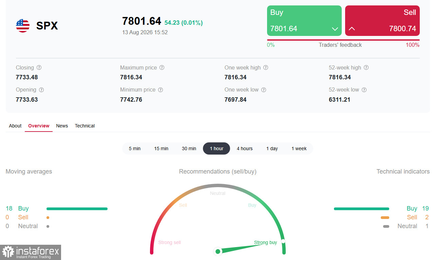
Task: Click the change value 54.23 (0.01%)
Action: coord(184,23)
